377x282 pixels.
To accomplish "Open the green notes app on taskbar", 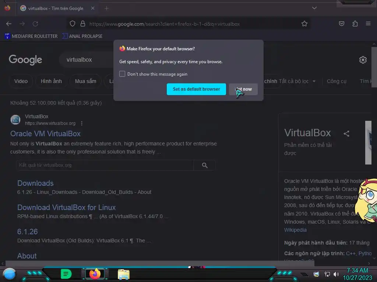I will (x=66, y=274).
